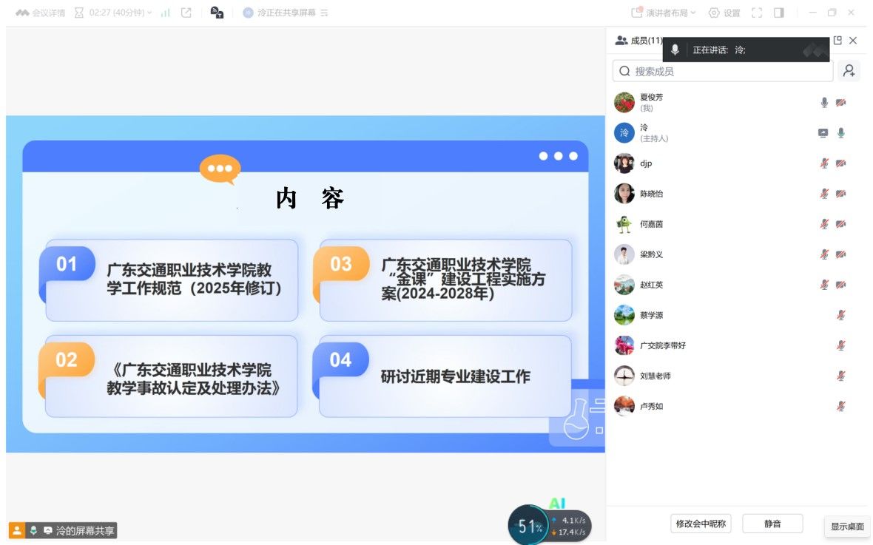Click the invite member icon

tap(849, 71)
